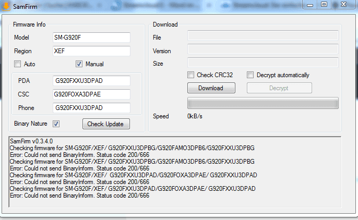Toggle the Binary Nature checkbox
The image size is (358, 220).
[x=56, y=124]
